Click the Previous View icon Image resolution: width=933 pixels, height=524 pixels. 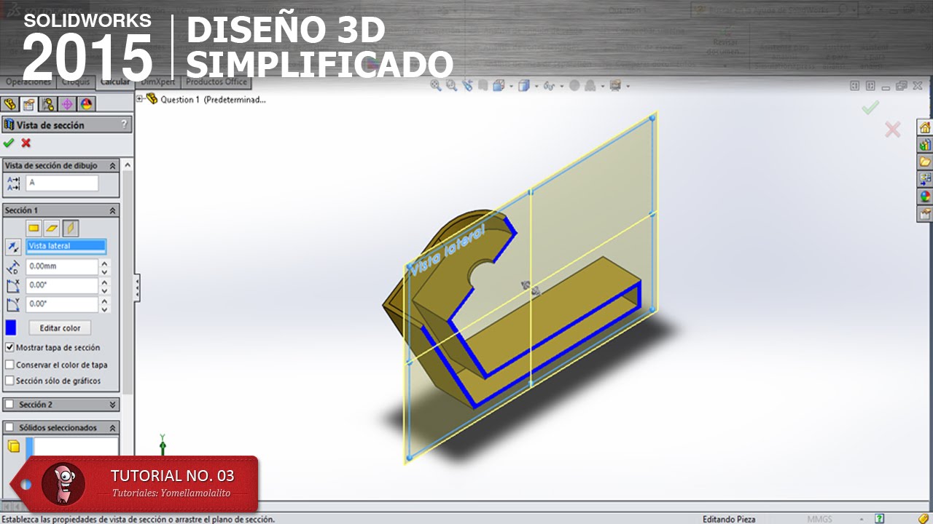tap(466, 86)
